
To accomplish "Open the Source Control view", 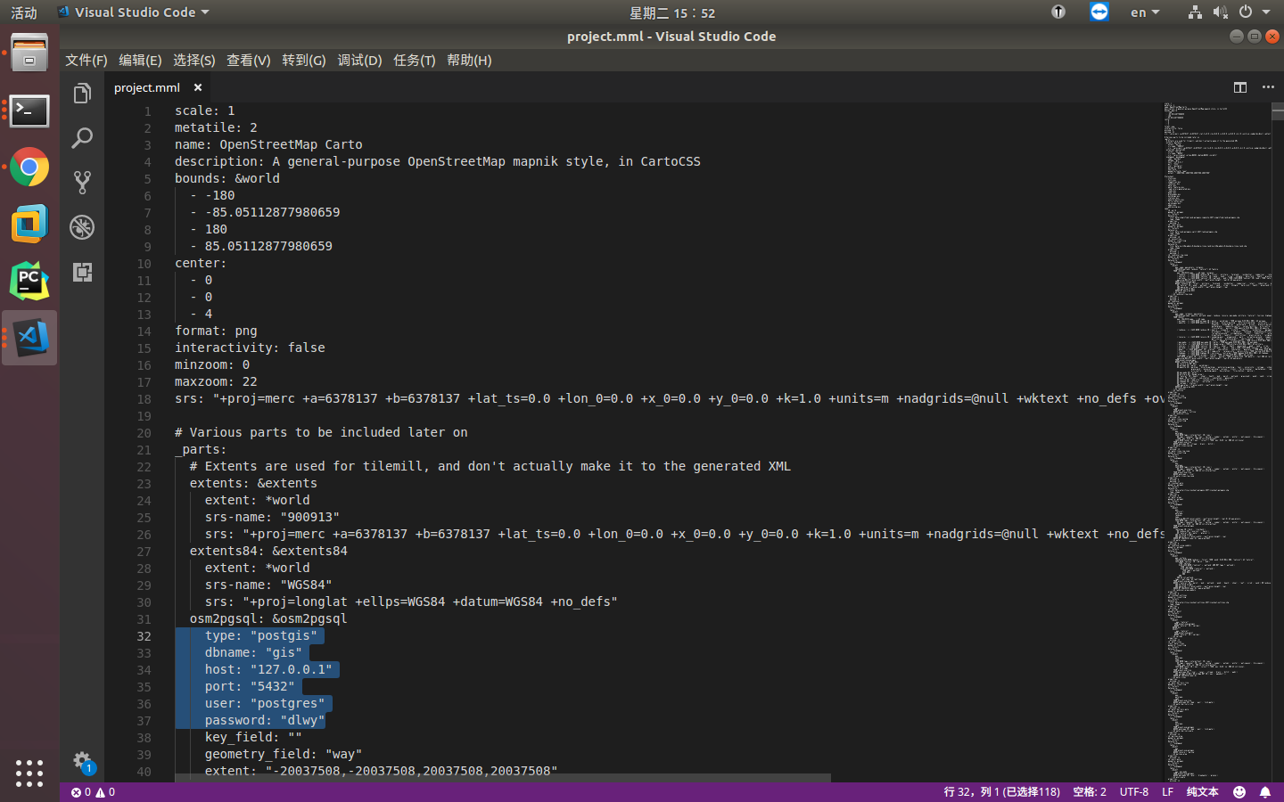I will [x=82, y=183].
